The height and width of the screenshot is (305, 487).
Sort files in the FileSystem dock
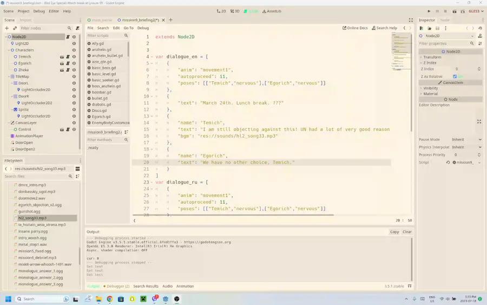pyautogui.click(x=77, y=176)
